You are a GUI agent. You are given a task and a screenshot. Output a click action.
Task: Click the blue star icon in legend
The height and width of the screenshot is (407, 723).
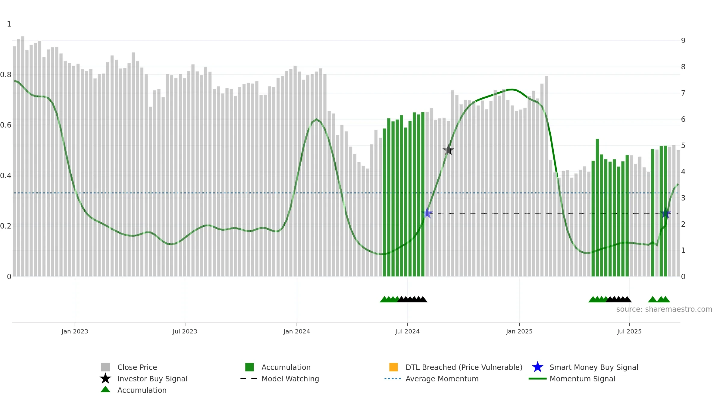(537, 367)
